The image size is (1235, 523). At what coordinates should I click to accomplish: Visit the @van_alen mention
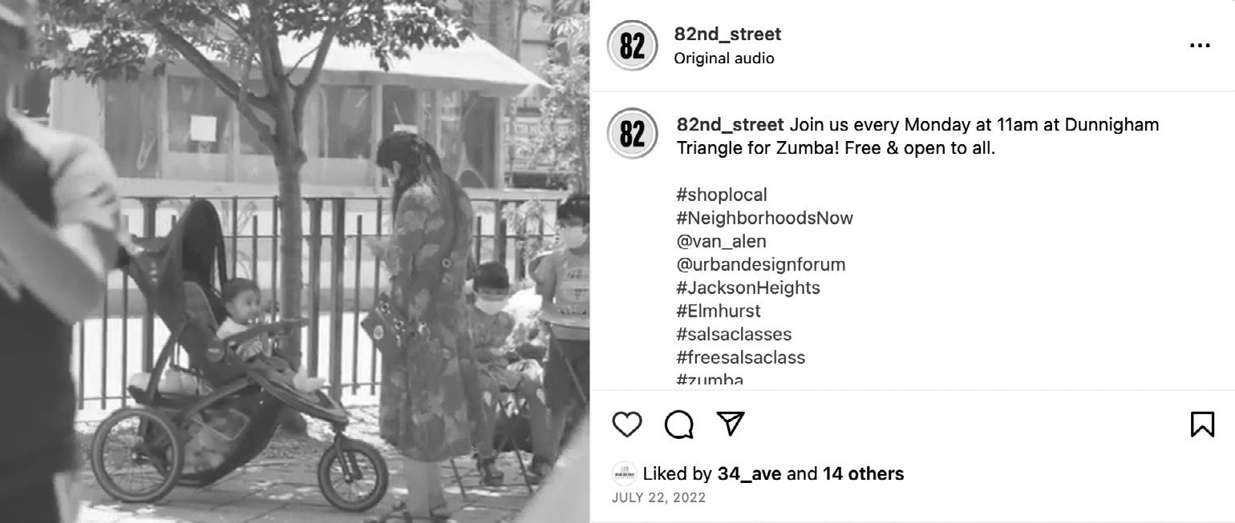721,241
